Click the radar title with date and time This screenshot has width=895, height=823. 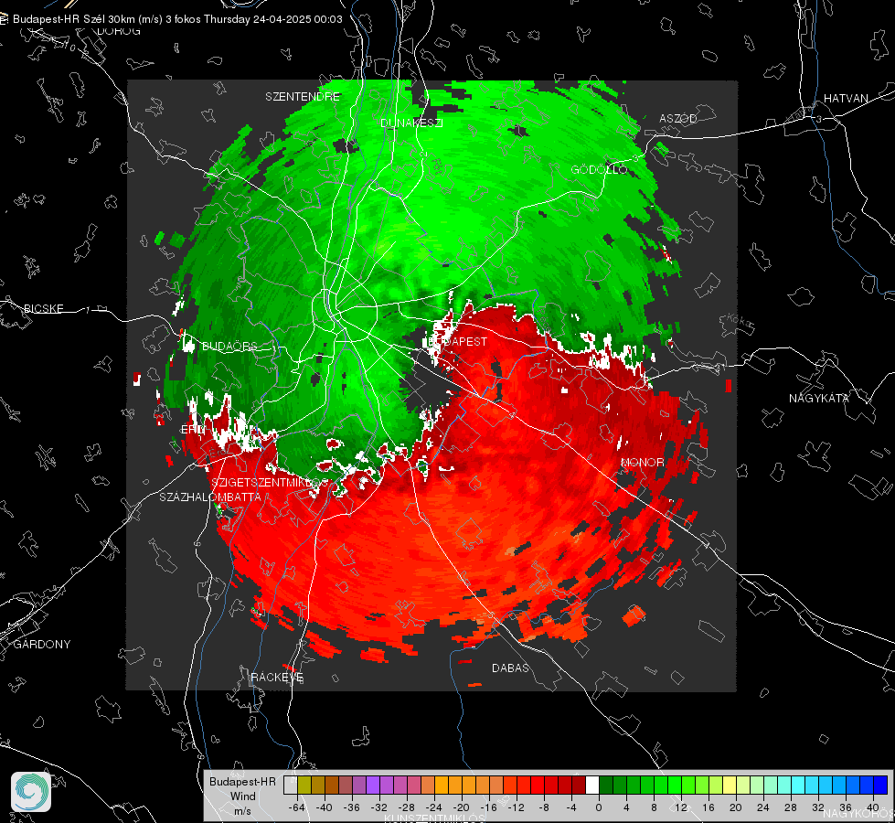click(x=177, y=19)
